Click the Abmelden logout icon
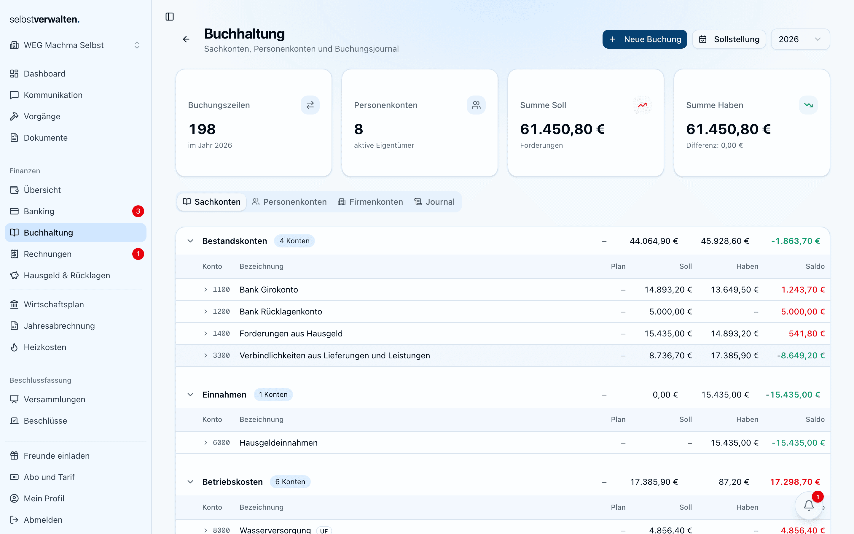This screenshot has width=854, height=534. pos(14,520)
